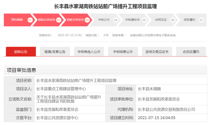Click the 项目审批单位 value 长丰县发展和改革委员会
The width and height of the screenshot is (212, 125).
(x=159, y=99)
